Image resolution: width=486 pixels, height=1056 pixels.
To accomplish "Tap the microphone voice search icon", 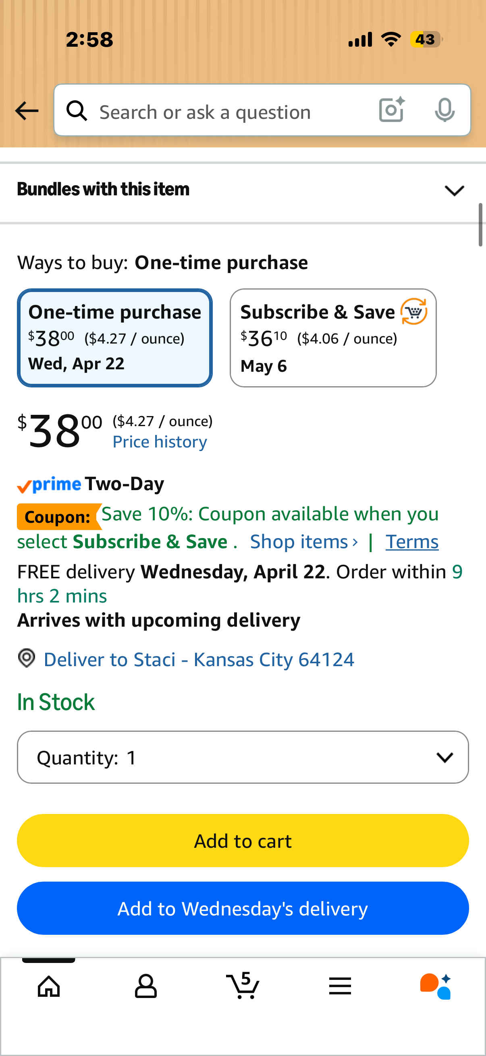I will pos(444,110).
